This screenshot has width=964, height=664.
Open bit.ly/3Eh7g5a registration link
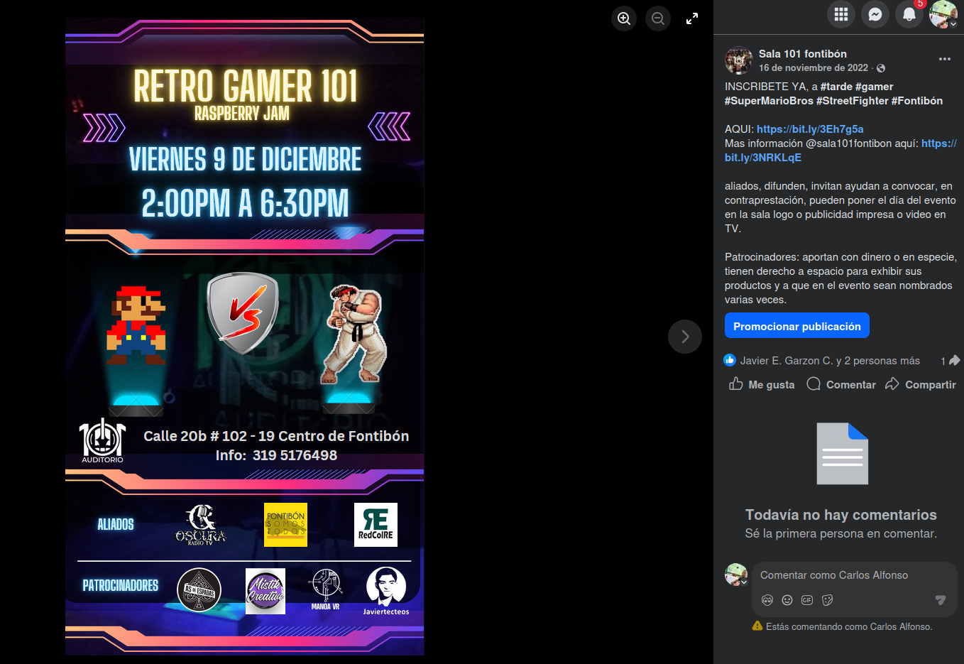tap(810, 129)
